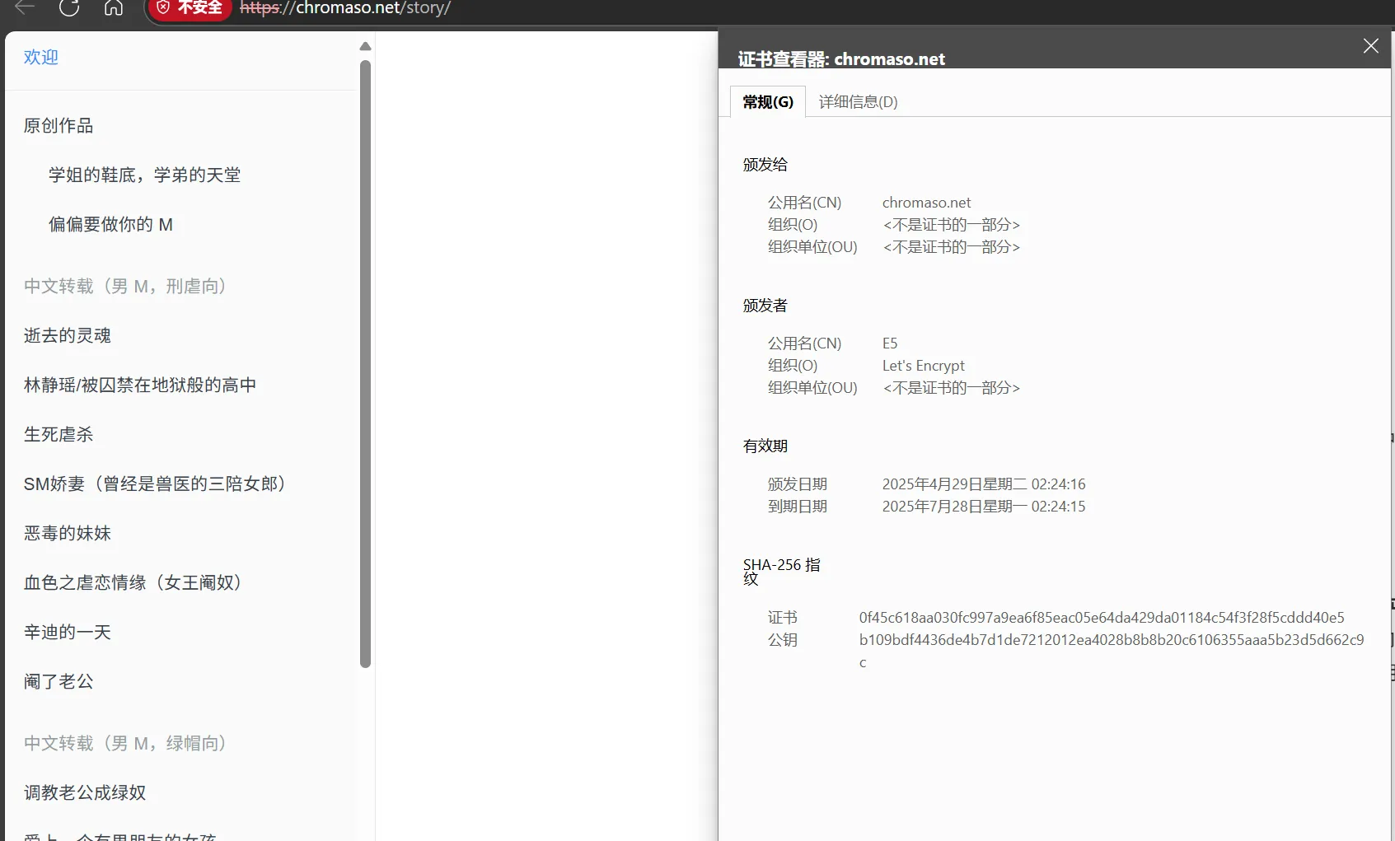The image size is (1395, 841).
Task: Open the 详细信息(D) tab
Action: [x=858, y=102]
